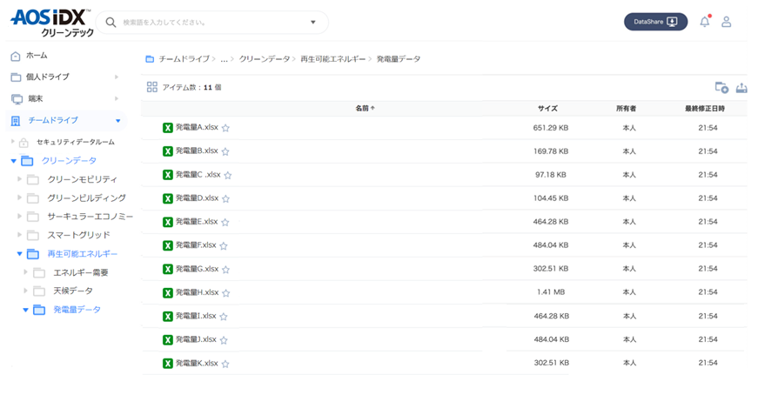Expand グリーンビルディング tree arrow
Screen dimensions: 758x395
coord(19,197)
